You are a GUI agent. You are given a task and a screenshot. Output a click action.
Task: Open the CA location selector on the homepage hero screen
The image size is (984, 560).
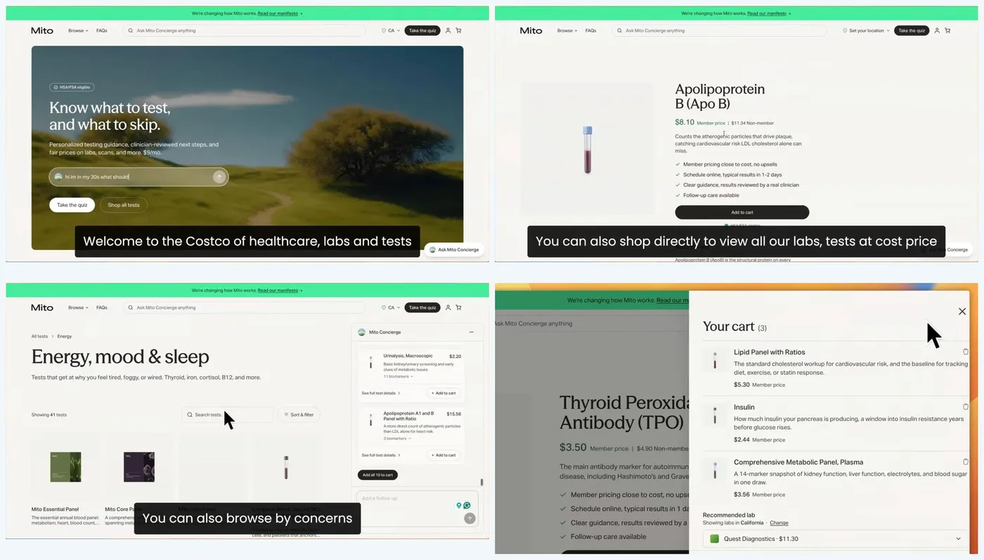(x=389, y=31)
